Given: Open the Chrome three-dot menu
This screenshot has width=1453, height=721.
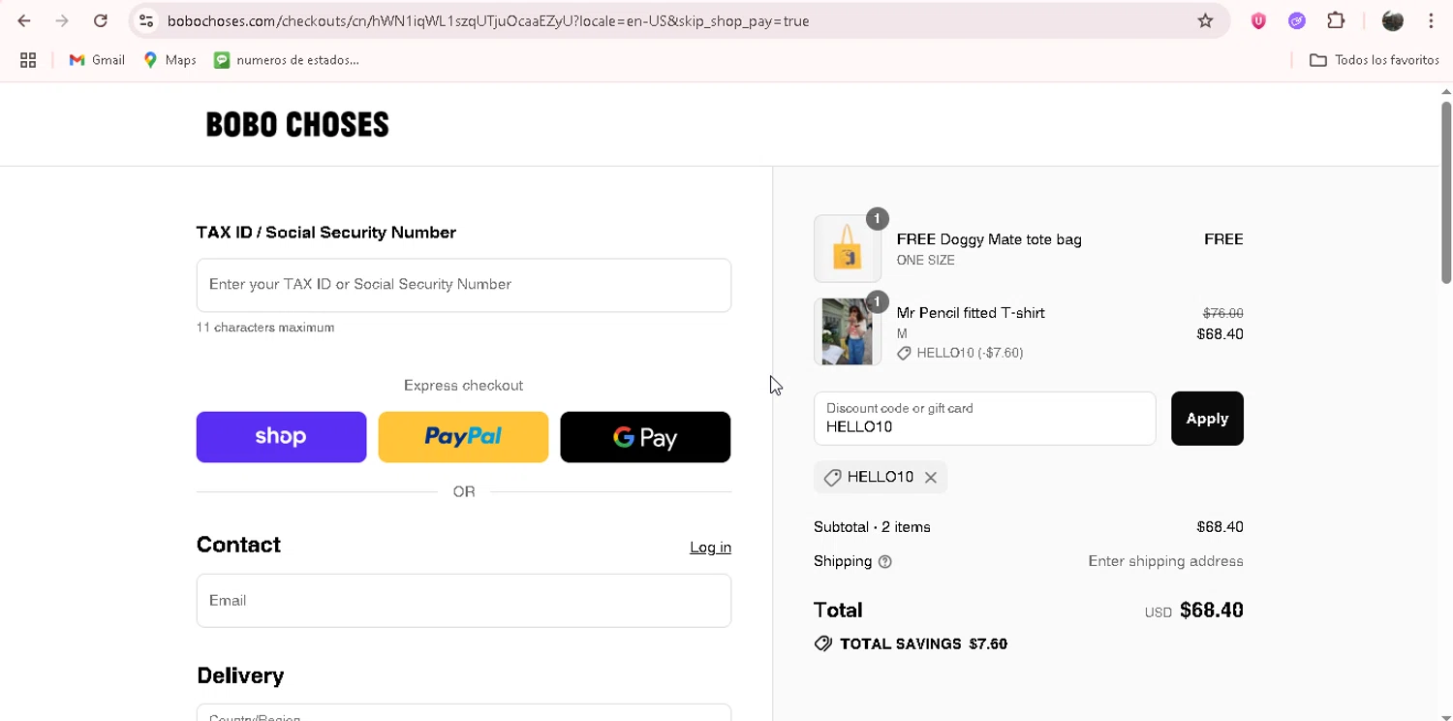Looking at the screenshot, I should coord(1431,20).
